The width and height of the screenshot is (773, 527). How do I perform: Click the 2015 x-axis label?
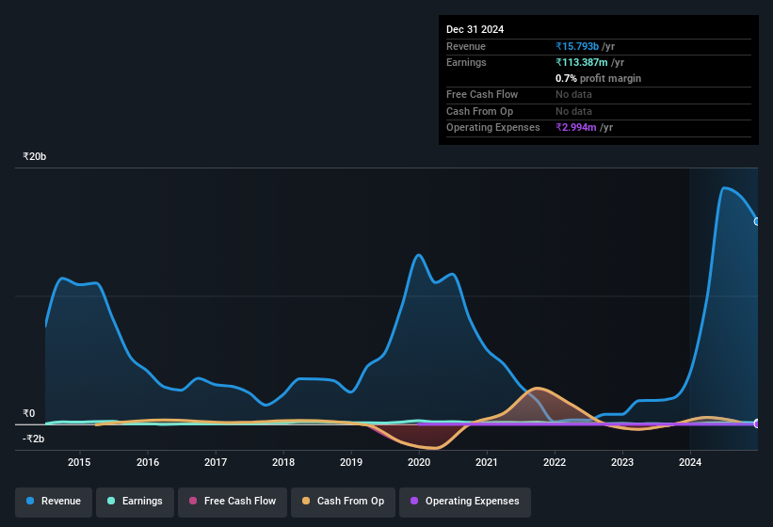(79, 462)
